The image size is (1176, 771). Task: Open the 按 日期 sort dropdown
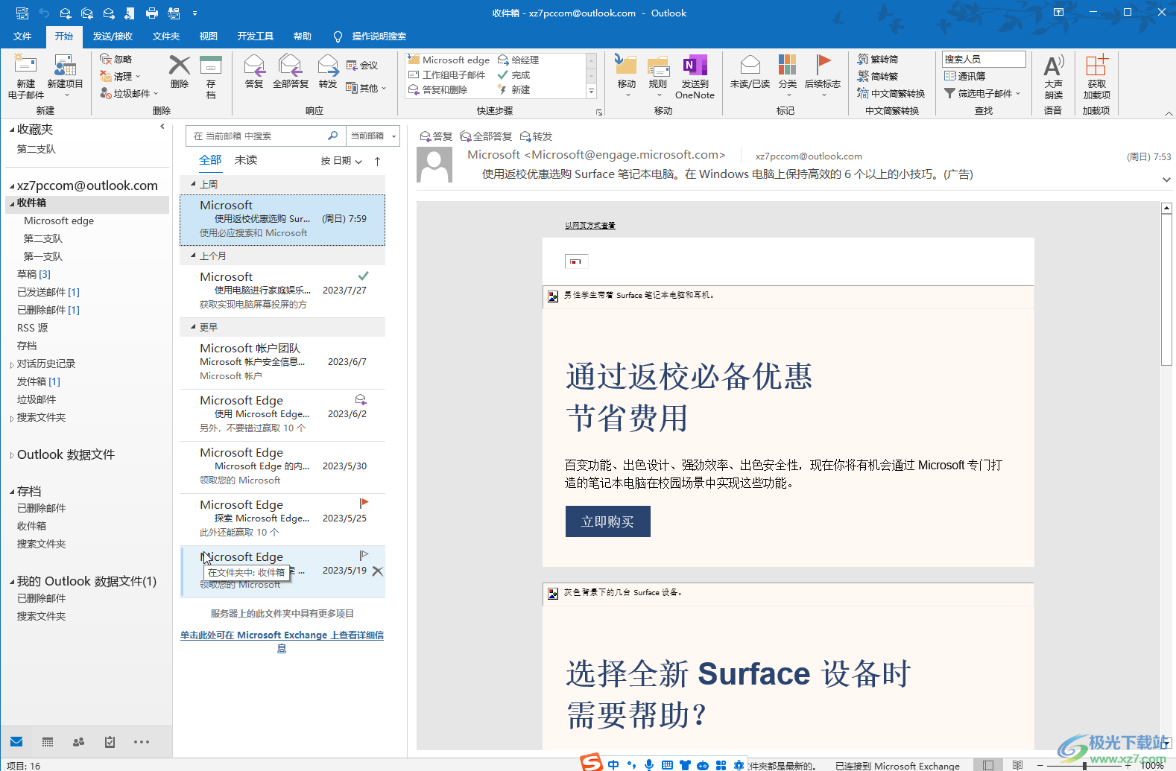pyautogui.click(x=341, y=161)
